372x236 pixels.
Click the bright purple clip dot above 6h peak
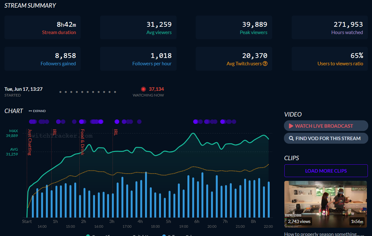click(x=195, y=122)
